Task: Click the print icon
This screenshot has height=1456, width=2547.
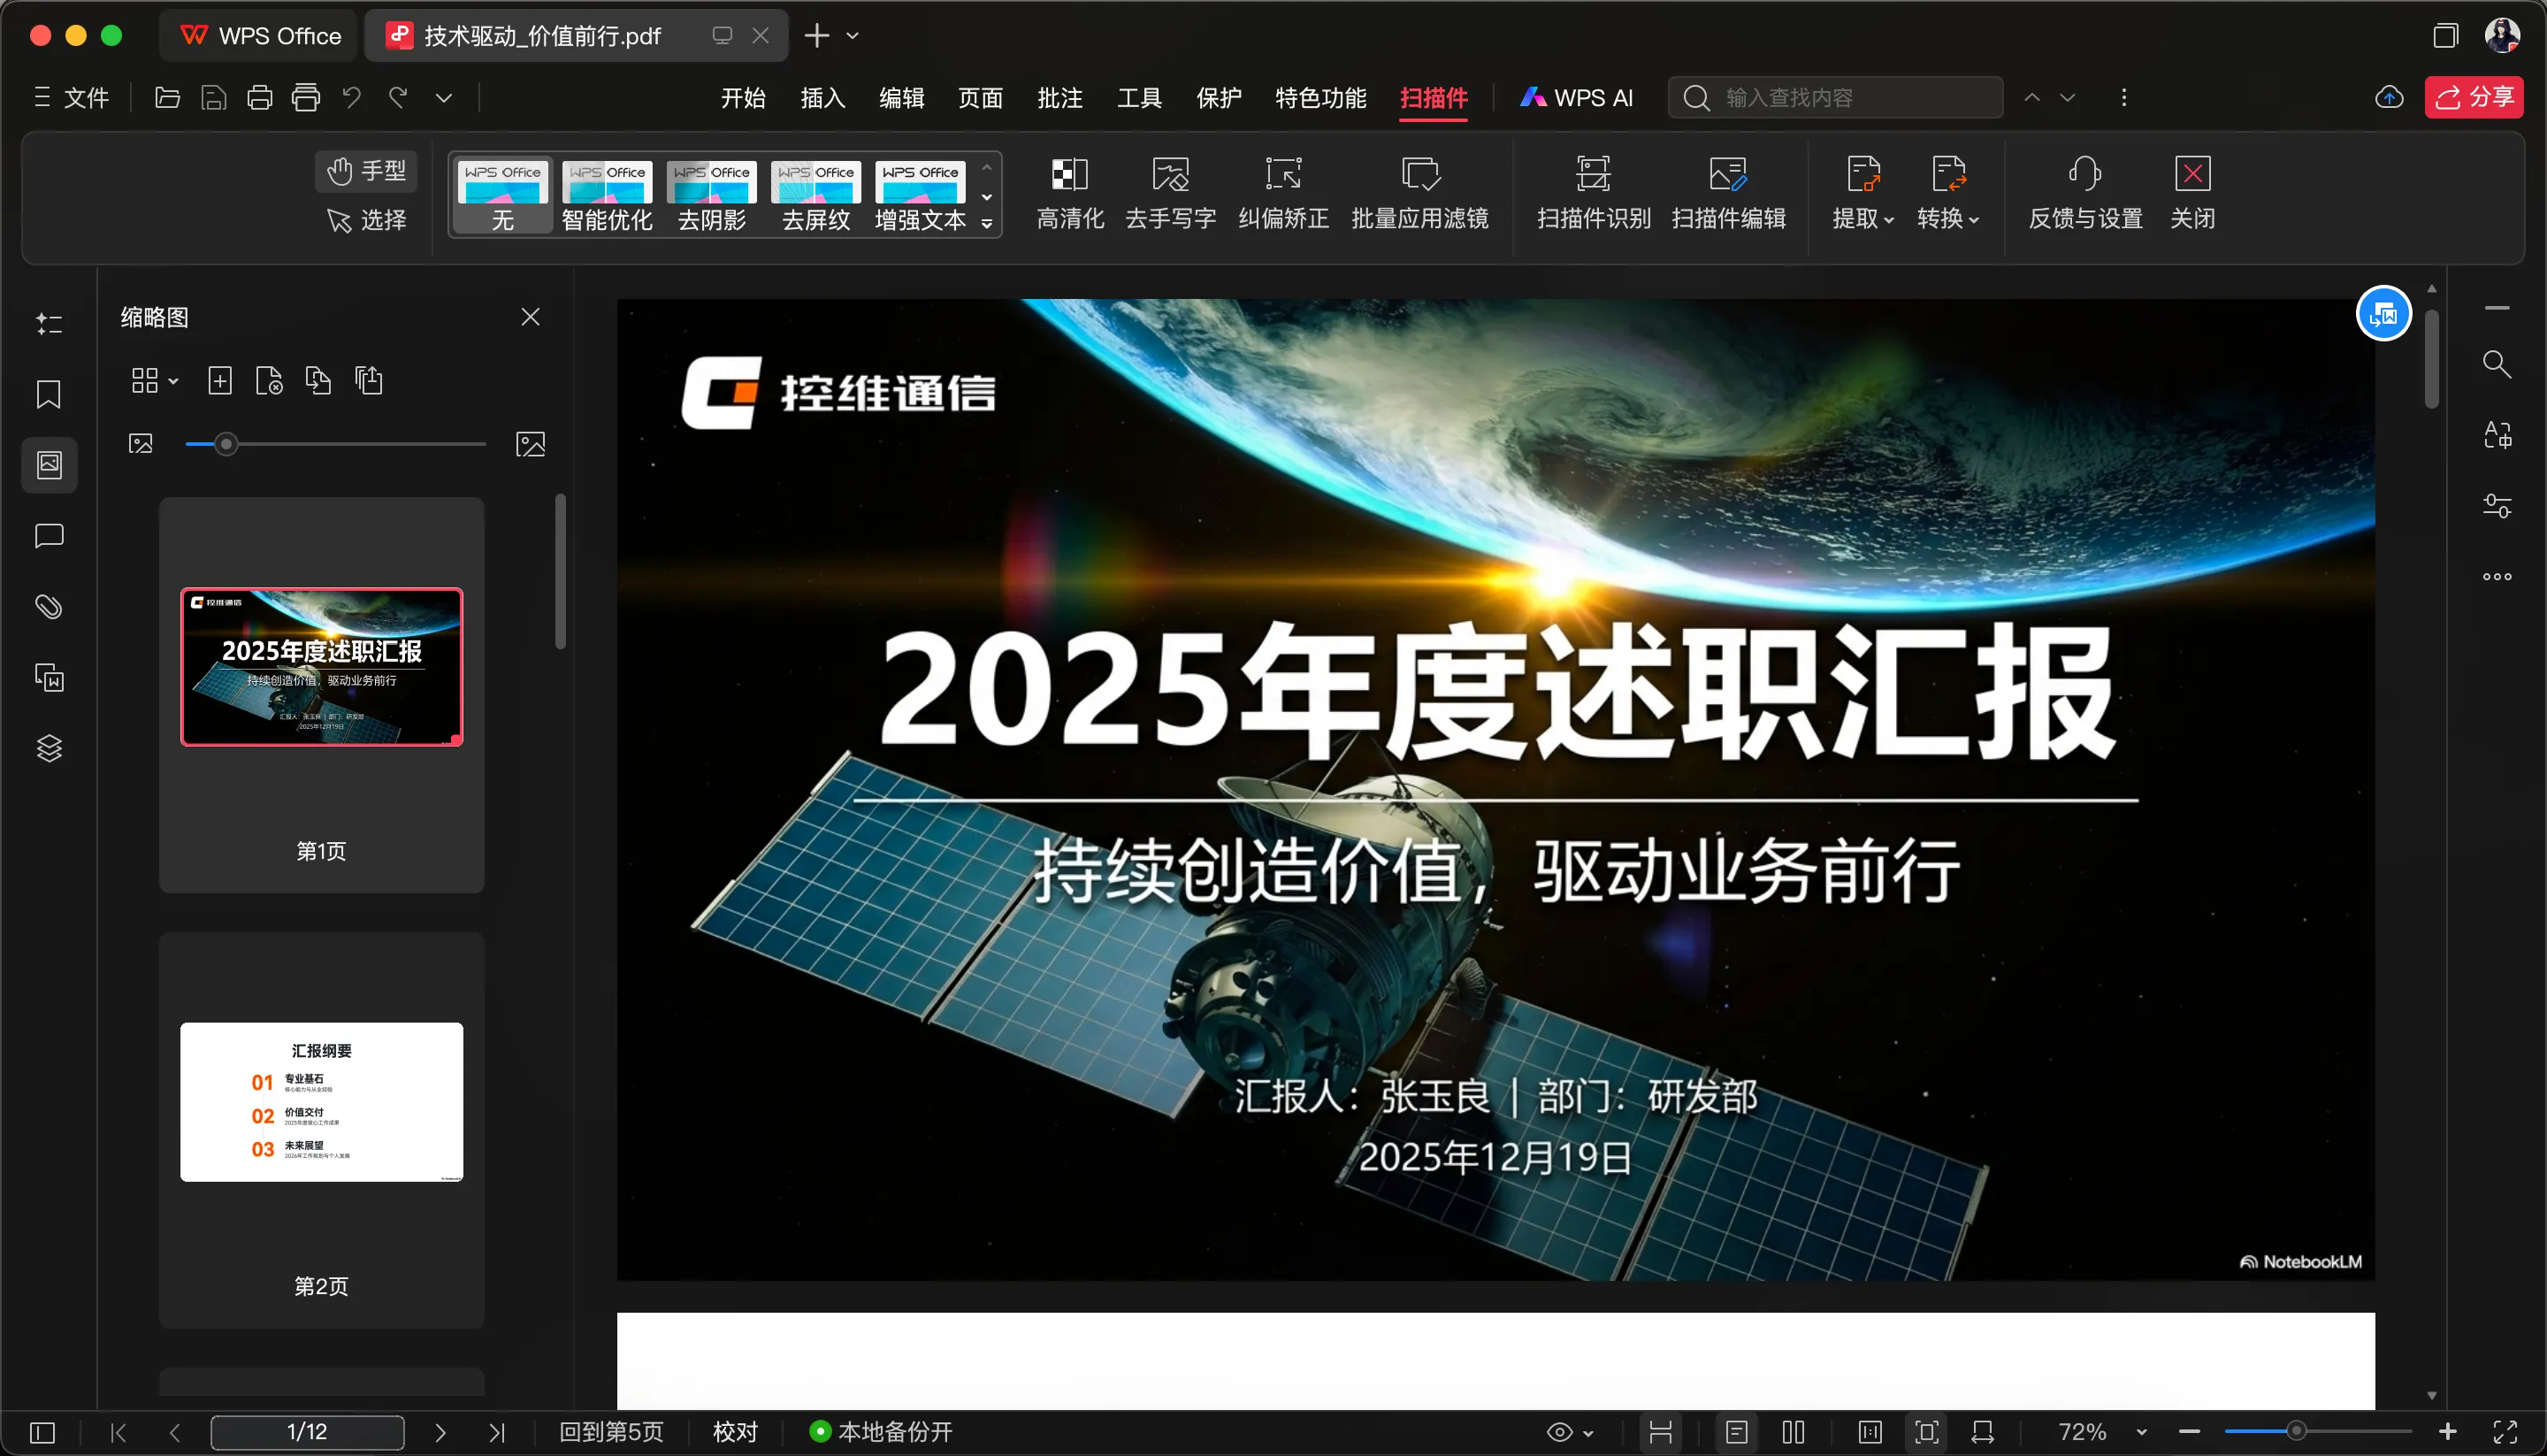Action: coord(259,97)
